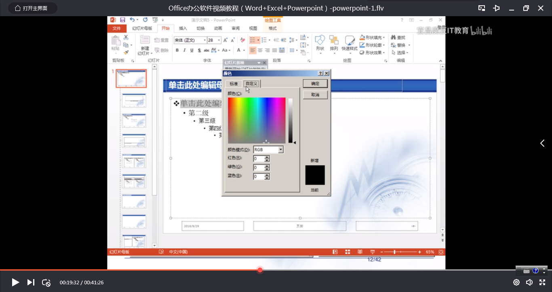This screenshot has height=292, width=552.
Task: Toggle strikethrough abc icon
Action: tap(206, 50)
